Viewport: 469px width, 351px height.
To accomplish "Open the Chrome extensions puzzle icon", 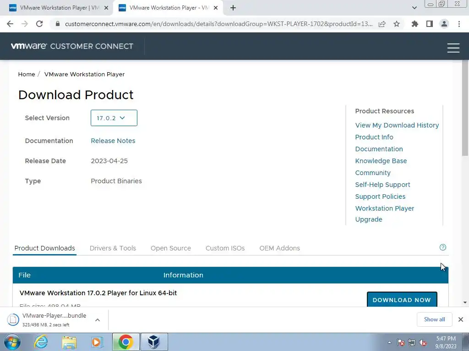I will (415, 24).
